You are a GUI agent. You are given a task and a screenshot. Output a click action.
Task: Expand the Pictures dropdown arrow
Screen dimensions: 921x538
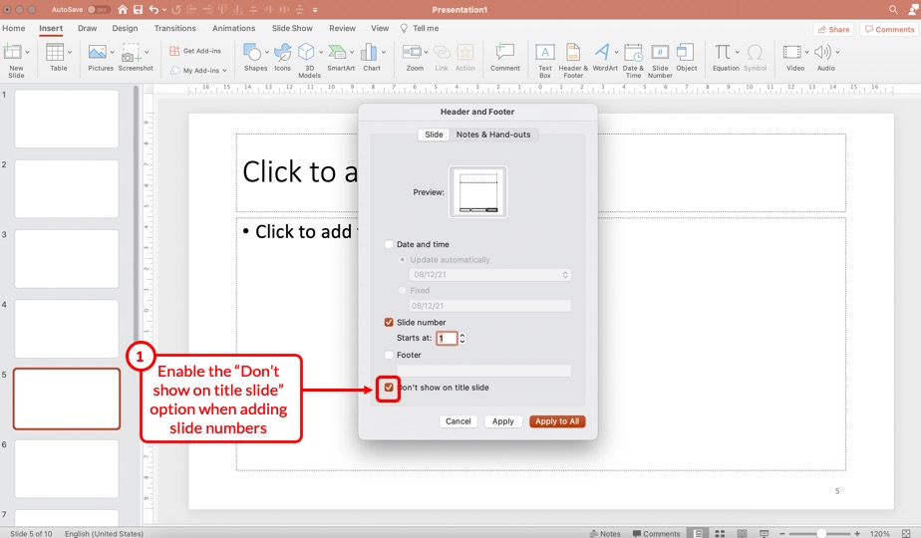113,52
